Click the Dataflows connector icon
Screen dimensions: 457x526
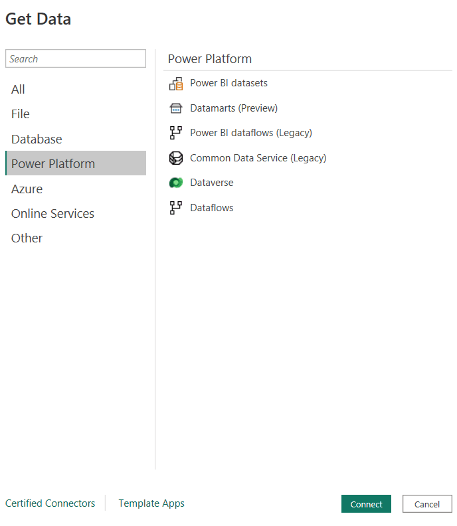[176, 208]
